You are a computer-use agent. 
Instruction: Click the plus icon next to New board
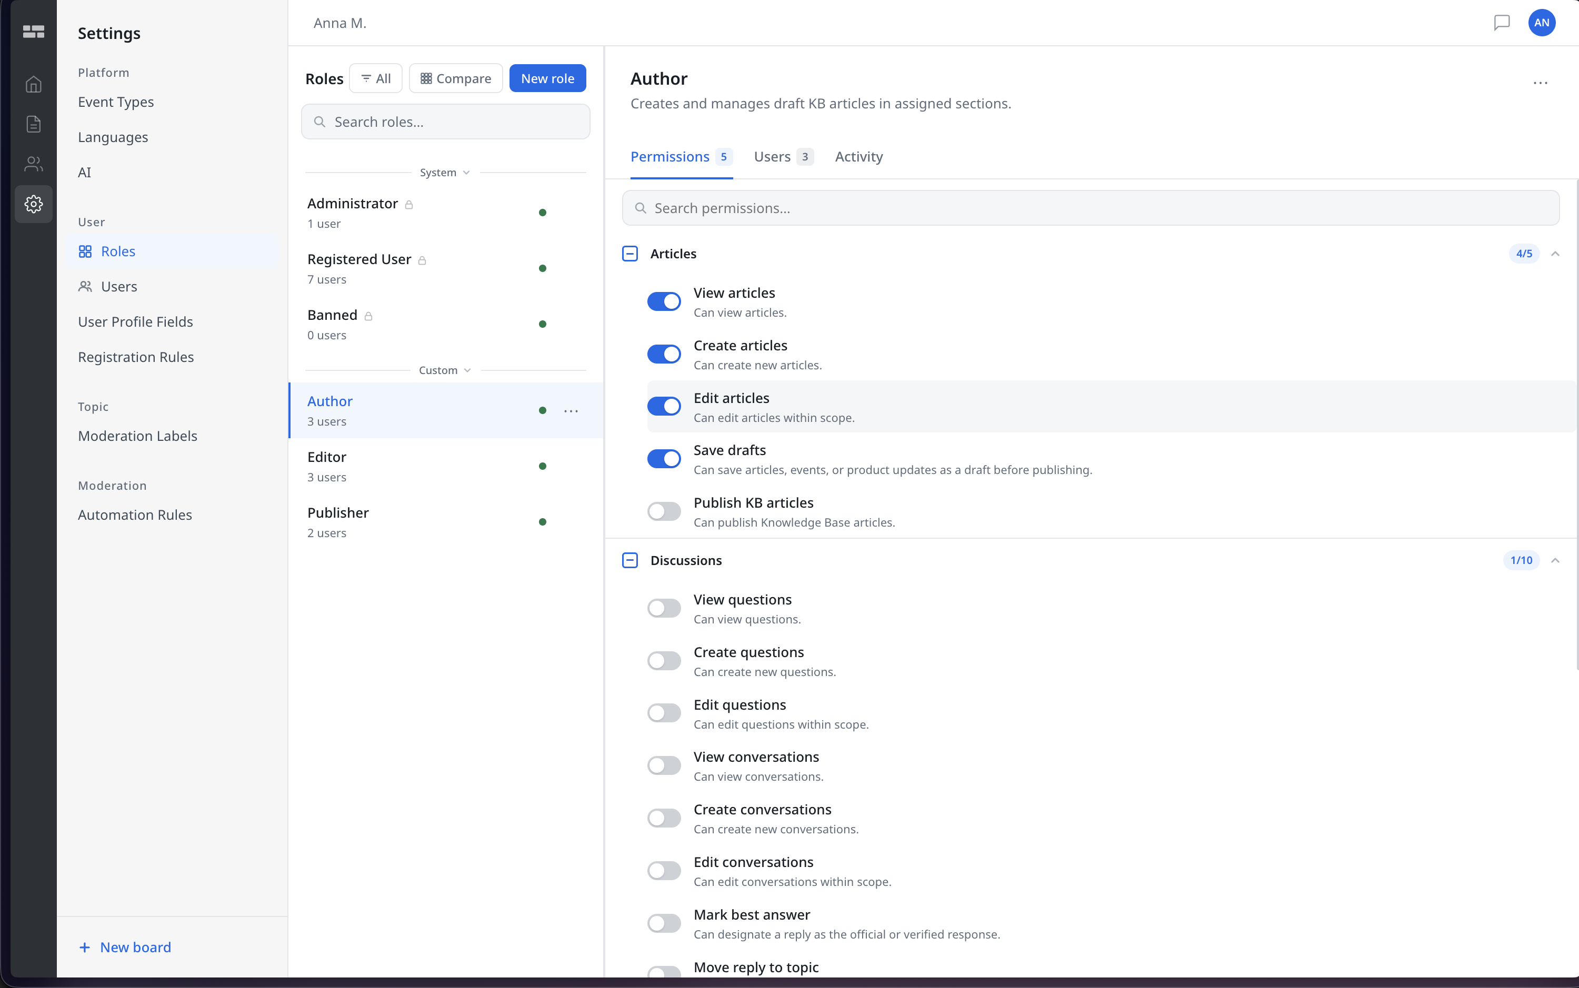tap(84, 947)
